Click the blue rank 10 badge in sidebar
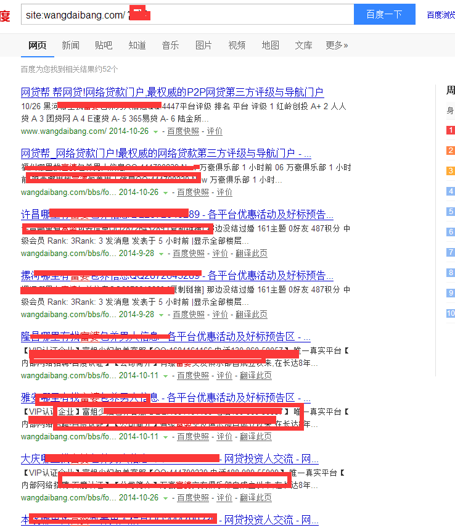Screen dimensions: 455x530 [451, 313]
